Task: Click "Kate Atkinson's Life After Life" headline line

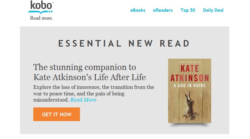Action: (89, 77)
